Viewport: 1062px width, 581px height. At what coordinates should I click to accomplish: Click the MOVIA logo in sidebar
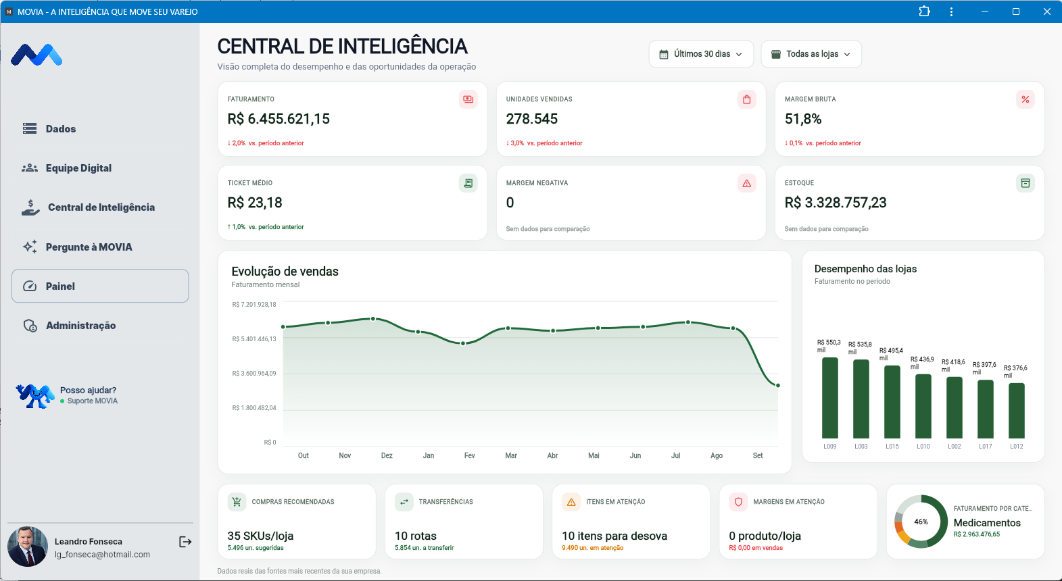point(37,55)
